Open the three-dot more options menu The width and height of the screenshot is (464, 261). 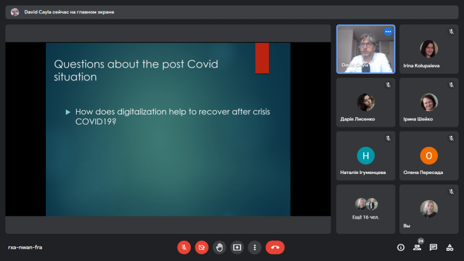pos(255,247)
